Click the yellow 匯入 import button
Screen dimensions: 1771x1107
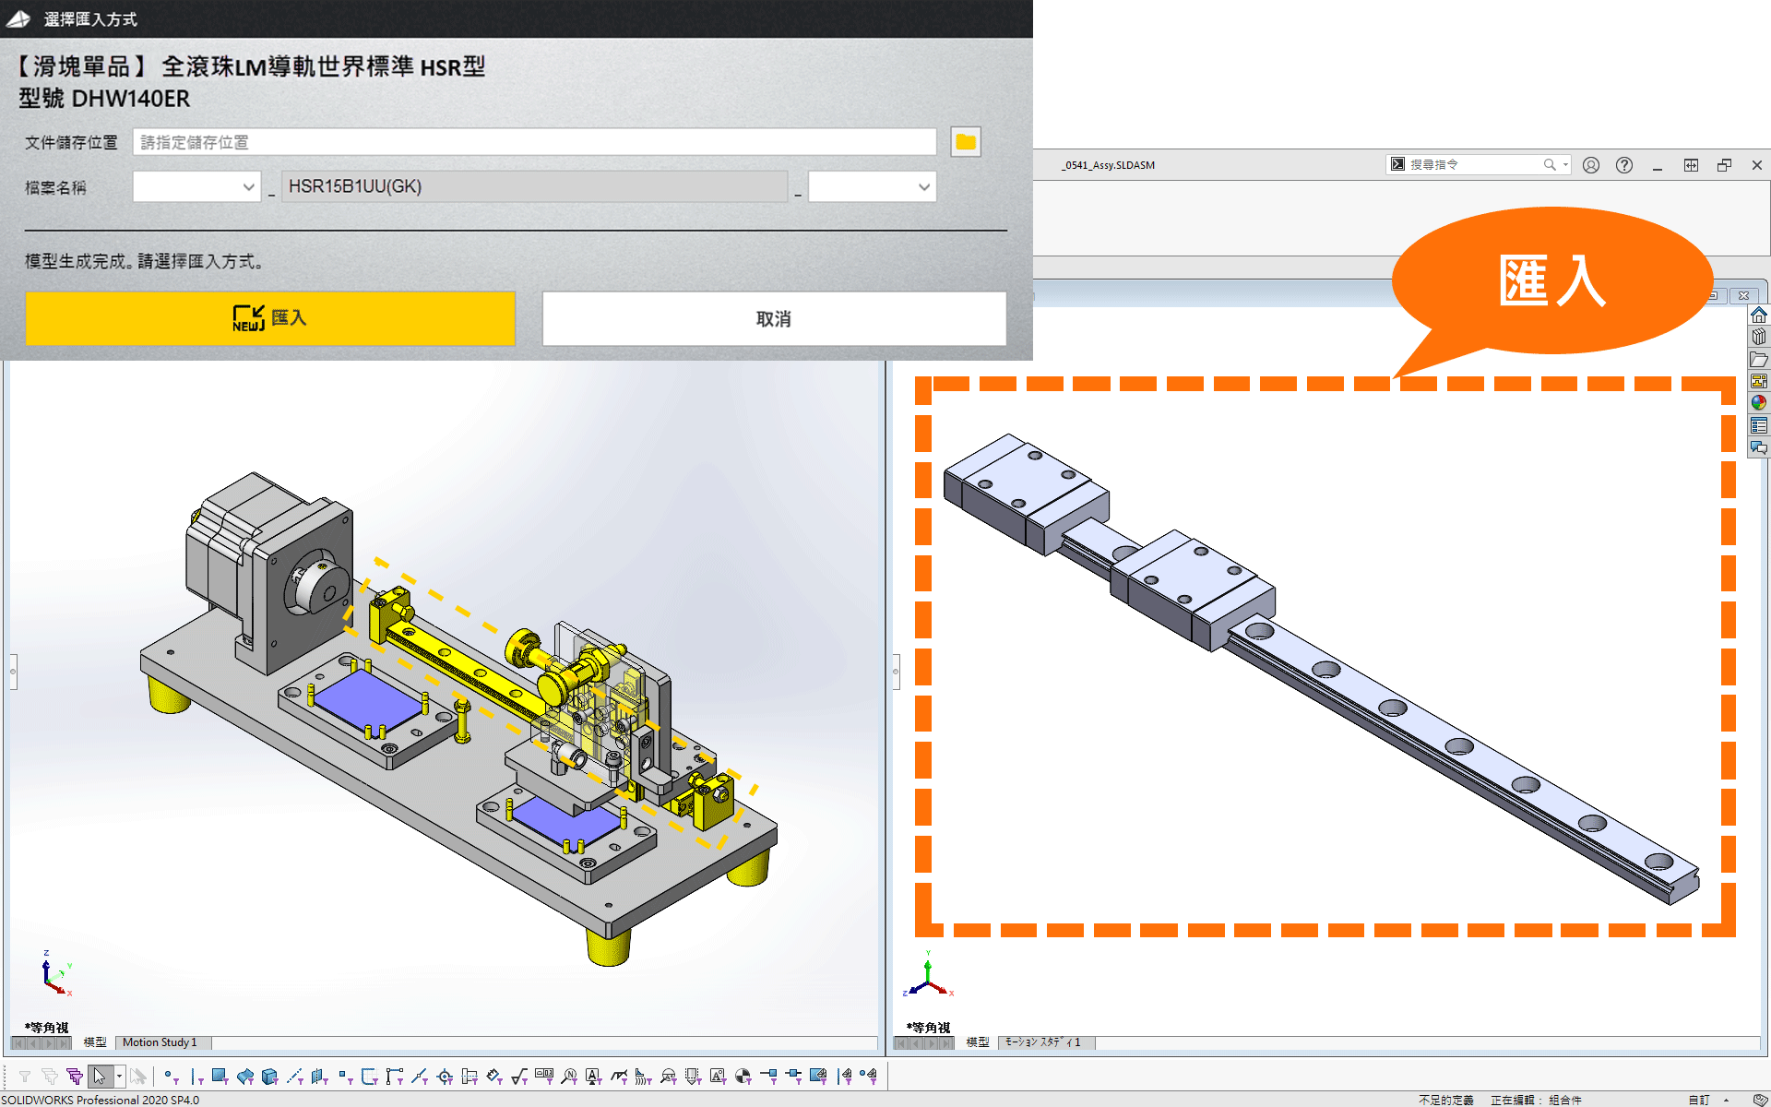pos(269,318)
